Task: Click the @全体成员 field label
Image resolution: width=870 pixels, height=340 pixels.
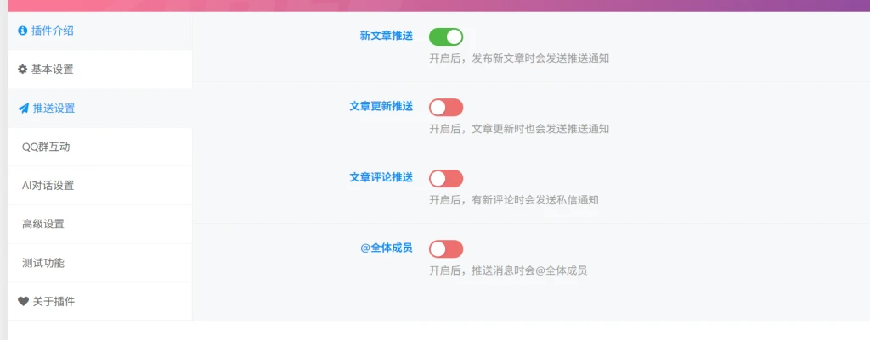Action: [x=387, y=248]
